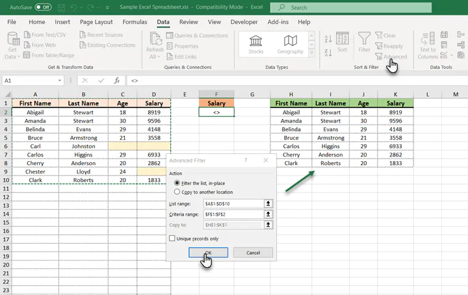468x295 pixels.
Task: Choose From Text/CSV import
Action: click(x=45, y=35)
